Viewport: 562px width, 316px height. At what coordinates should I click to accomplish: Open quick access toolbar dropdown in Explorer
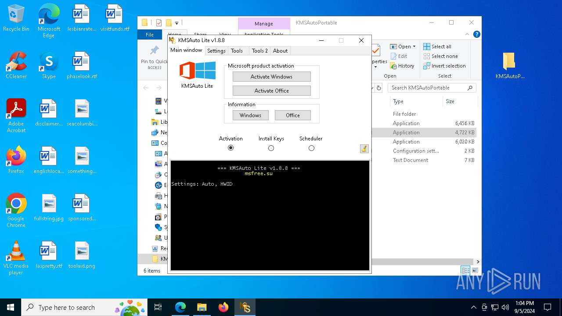(x=177, y=23)
